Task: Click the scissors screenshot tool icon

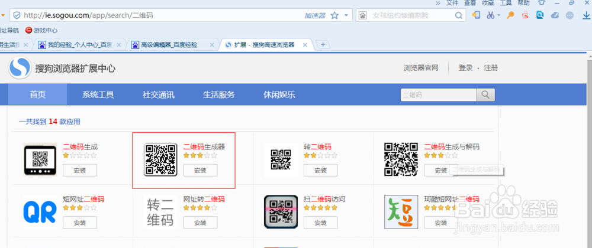Action: pyautogui.click(x=490, y=15)
